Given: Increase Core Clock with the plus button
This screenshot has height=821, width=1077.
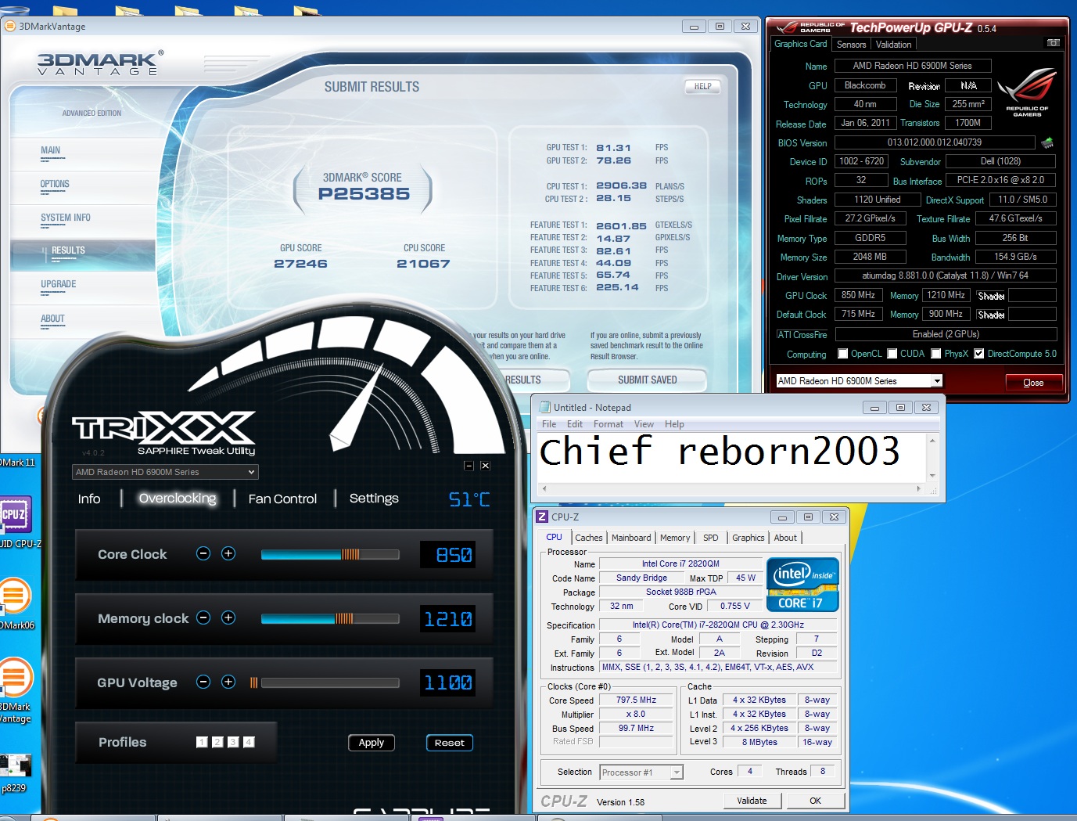Looking at the screenshot, I should [228, 553].
